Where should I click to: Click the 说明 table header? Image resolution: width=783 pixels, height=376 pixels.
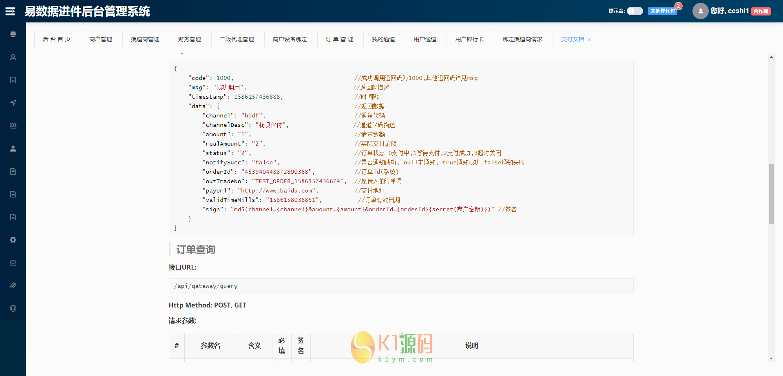472,345
